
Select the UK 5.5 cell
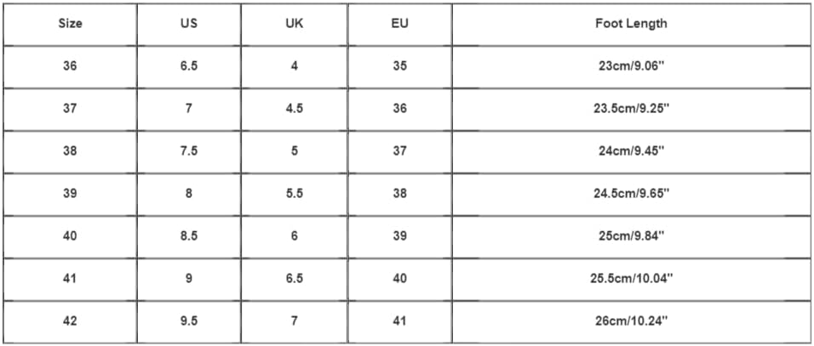tap(294, 194)
